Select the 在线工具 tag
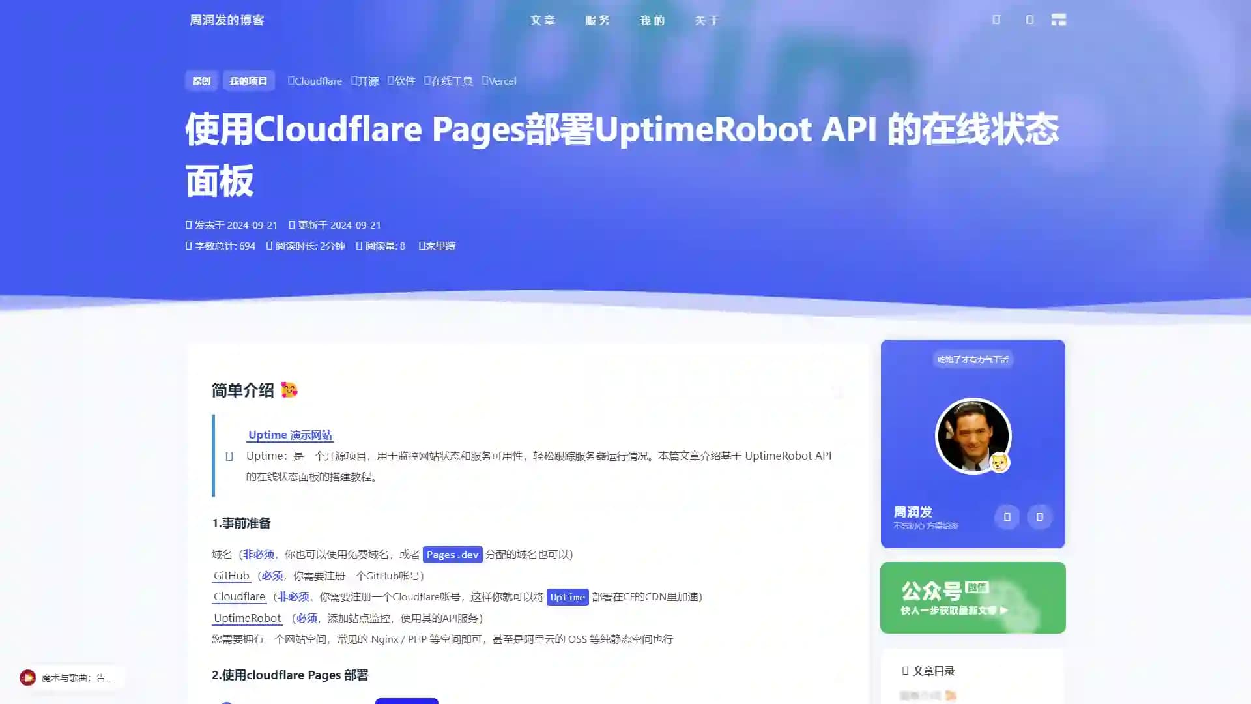The height and width of the screenshot is (704, 1251). coord(448,81)
